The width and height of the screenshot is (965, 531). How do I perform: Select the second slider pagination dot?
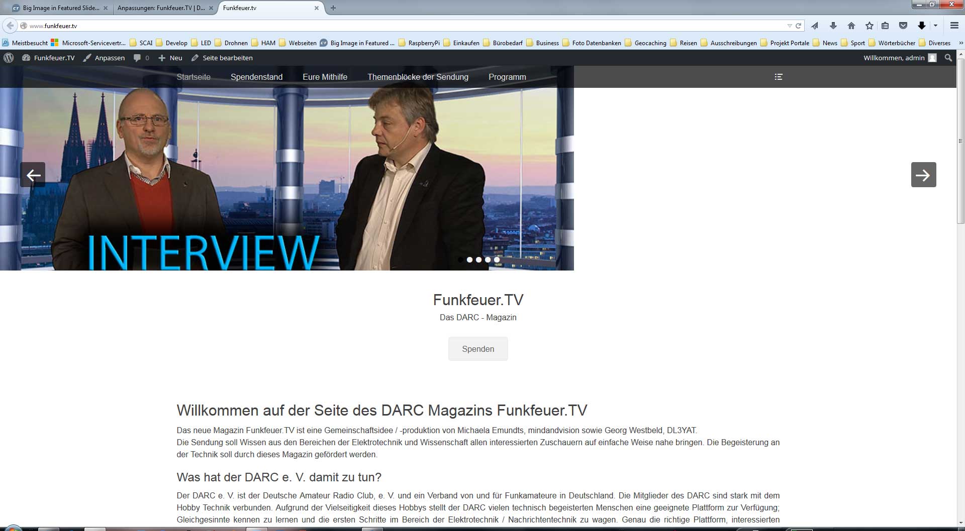tap(469, 259)
